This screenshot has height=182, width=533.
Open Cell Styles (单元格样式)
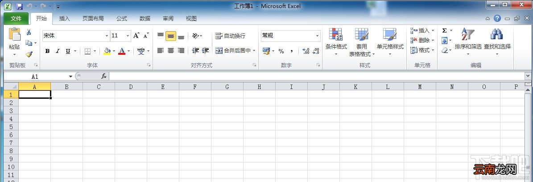pyautogui.click(x=390, y=42)
